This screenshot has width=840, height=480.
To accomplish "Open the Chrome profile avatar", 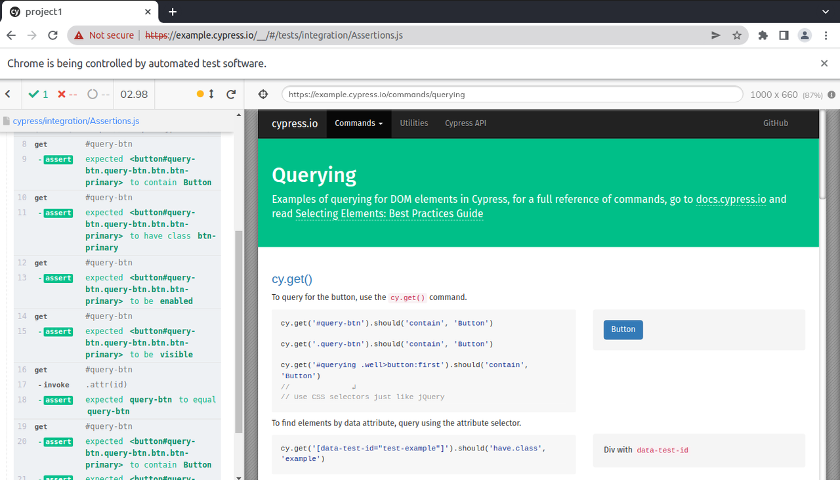I will [805, 35].
